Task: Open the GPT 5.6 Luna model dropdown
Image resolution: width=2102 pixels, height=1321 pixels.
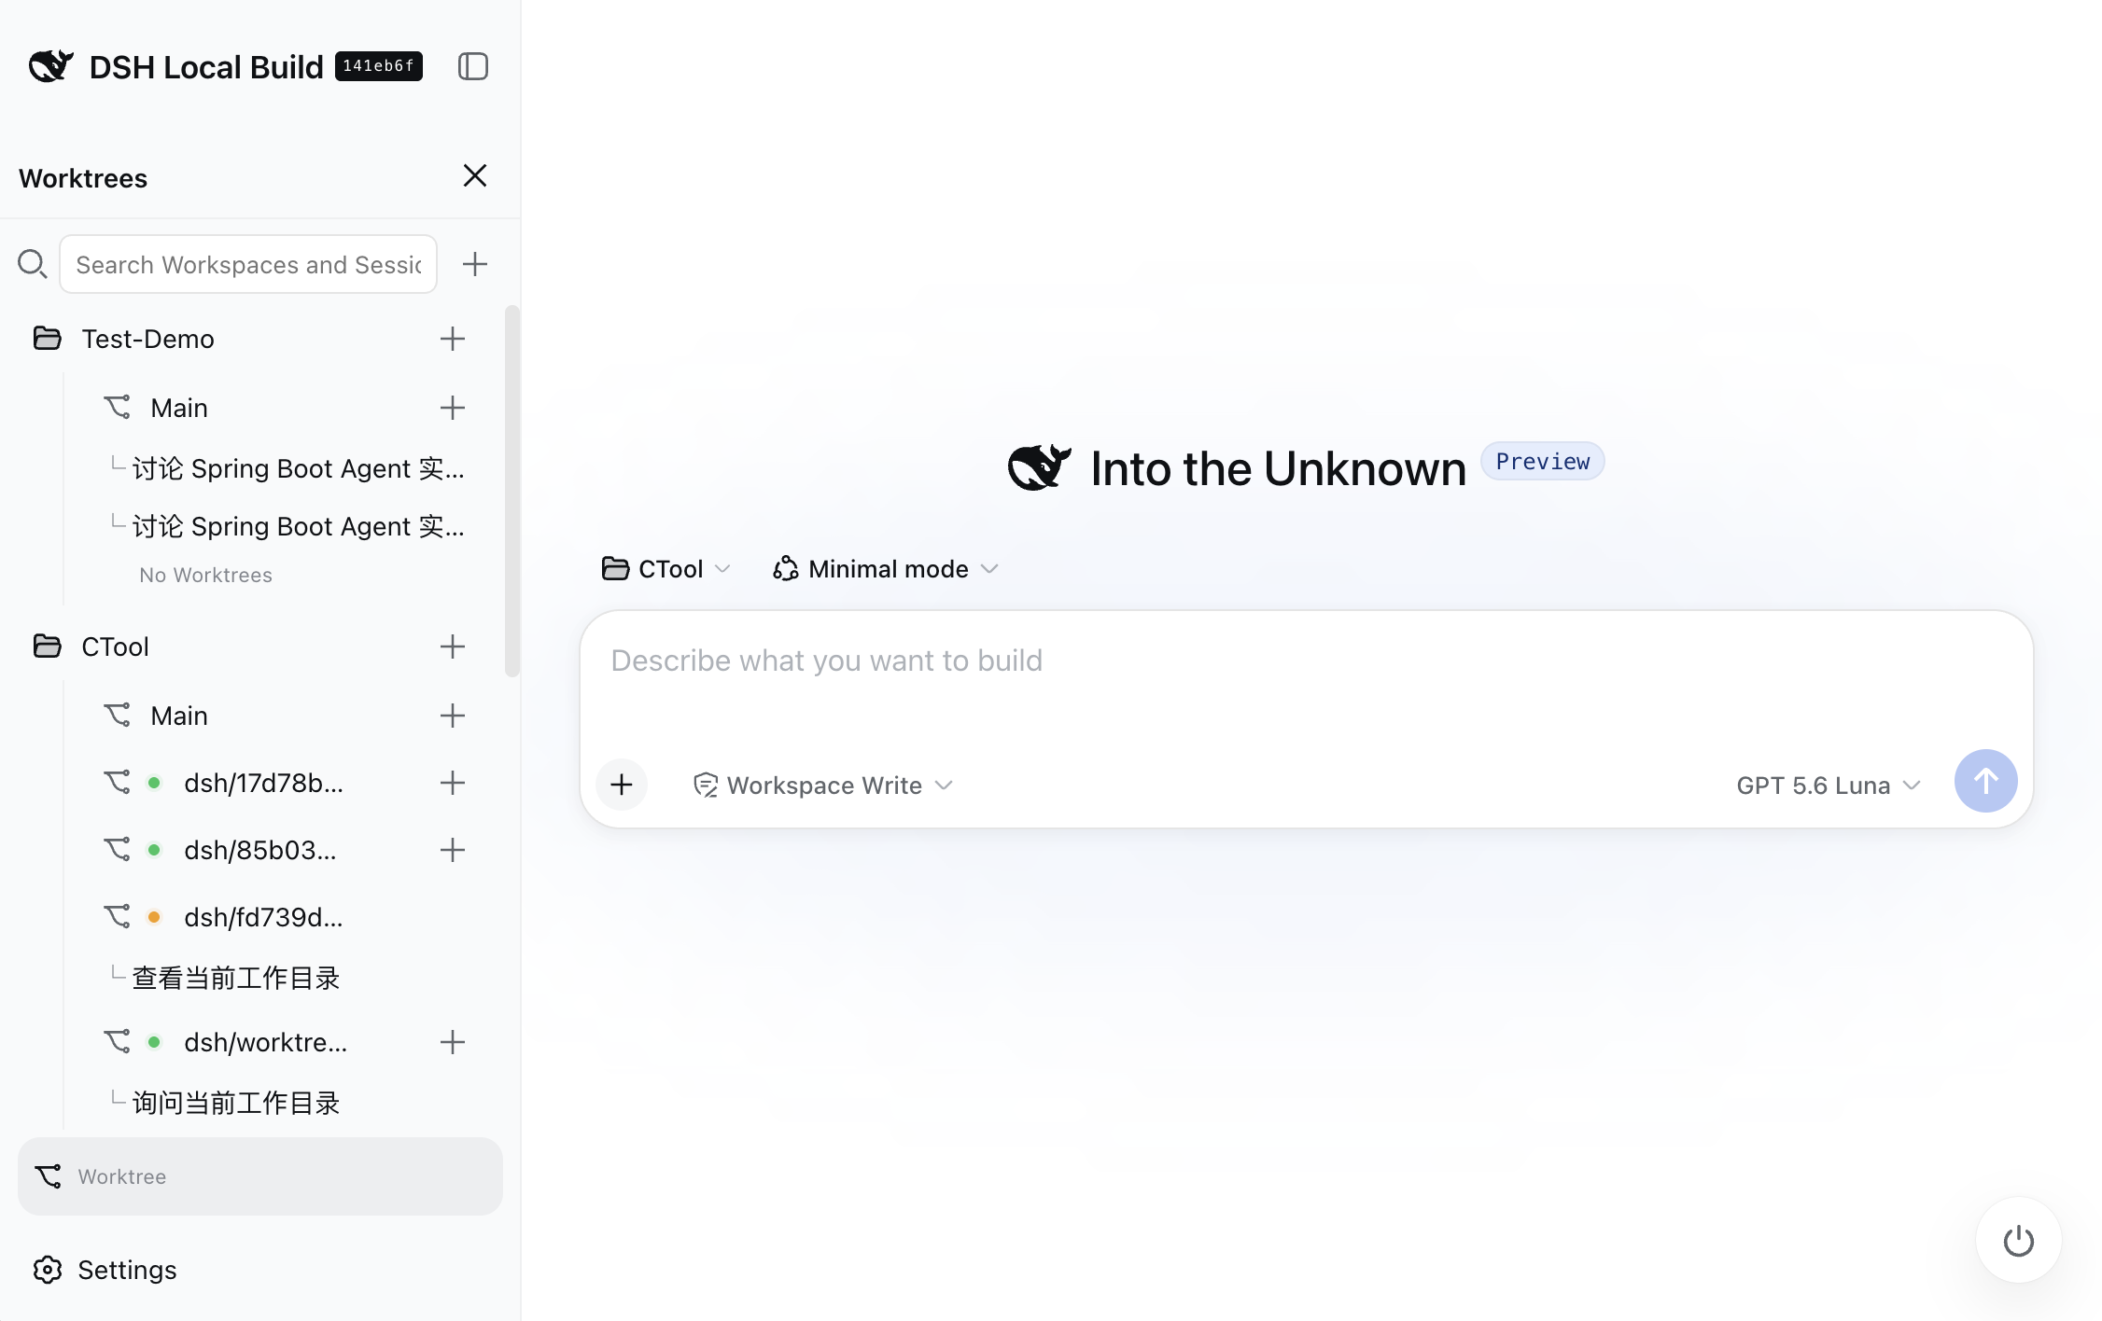Action: coord(1829,785)
